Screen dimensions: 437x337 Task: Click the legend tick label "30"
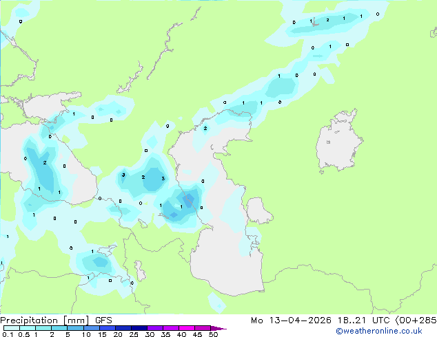(x=150, y=334)
